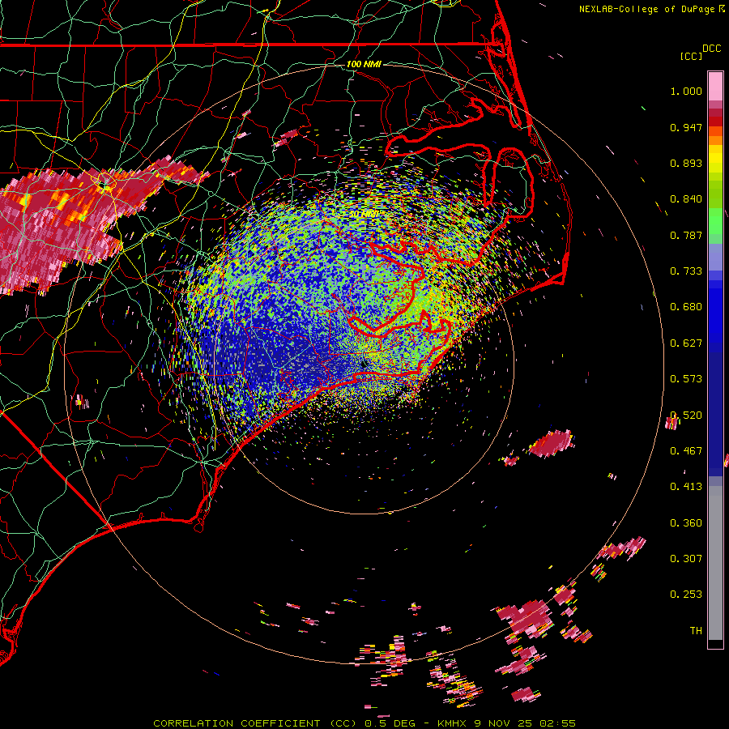Pick the light pink top color bar segment
This screenshot has width=729, height=729.
click(715, 87)
